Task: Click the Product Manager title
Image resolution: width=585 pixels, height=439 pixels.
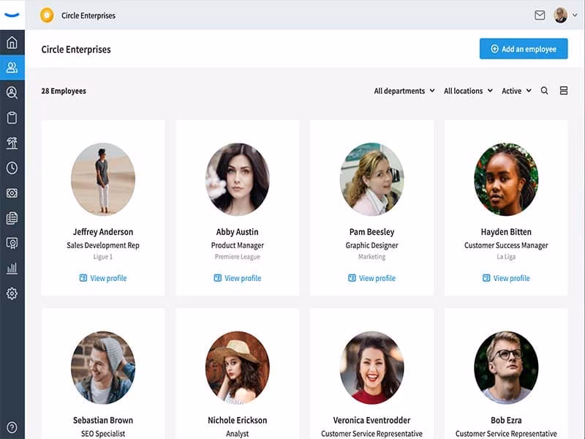Action: (x=237, y=245)
